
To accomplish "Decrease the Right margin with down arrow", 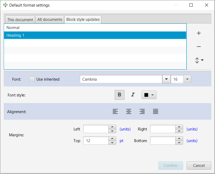I will pos(179,131).
